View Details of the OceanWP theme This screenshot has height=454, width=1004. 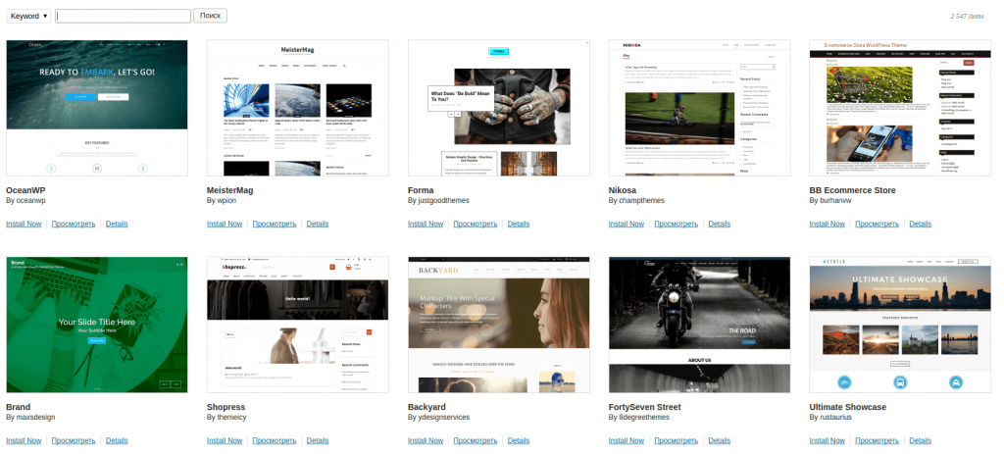pos(117,225)
